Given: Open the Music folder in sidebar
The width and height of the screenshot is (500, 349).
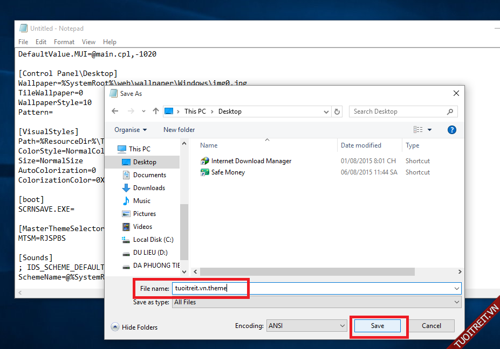Looking at the screenshot, I should [141, 201].
